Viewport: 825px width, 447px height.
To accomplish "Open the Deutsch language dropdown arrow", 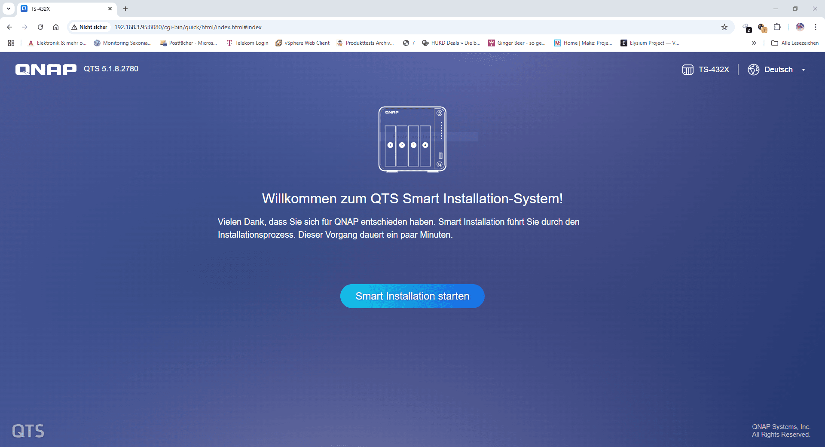I will pos(804,70).
